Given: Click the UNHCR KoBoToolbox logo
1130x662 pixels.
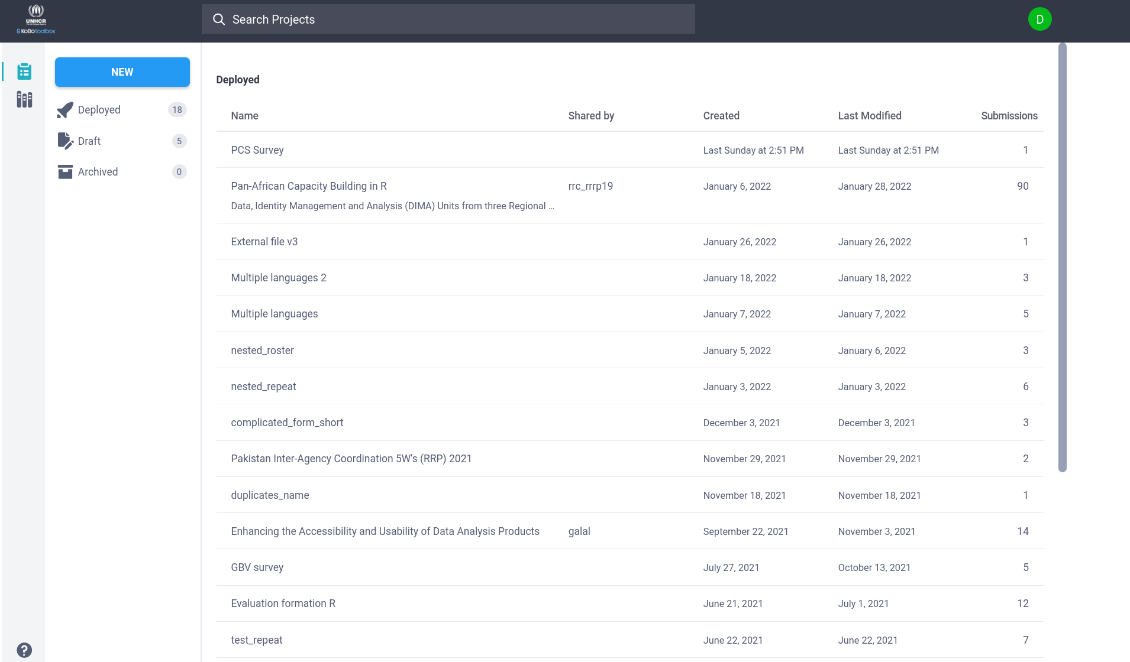Looking at the screenshot, I should click(36, 20).
